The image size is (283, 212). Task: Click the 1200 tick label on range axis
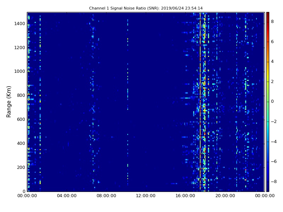20,48
